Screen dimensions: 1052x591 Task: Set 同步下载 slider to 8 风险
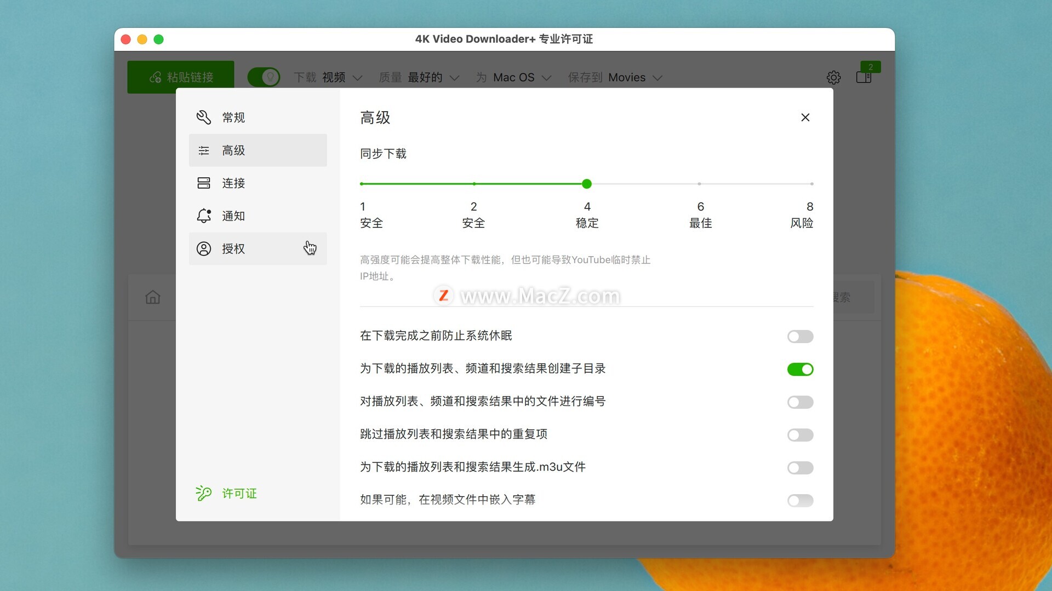pyautogui.click(x=811, y=184)
